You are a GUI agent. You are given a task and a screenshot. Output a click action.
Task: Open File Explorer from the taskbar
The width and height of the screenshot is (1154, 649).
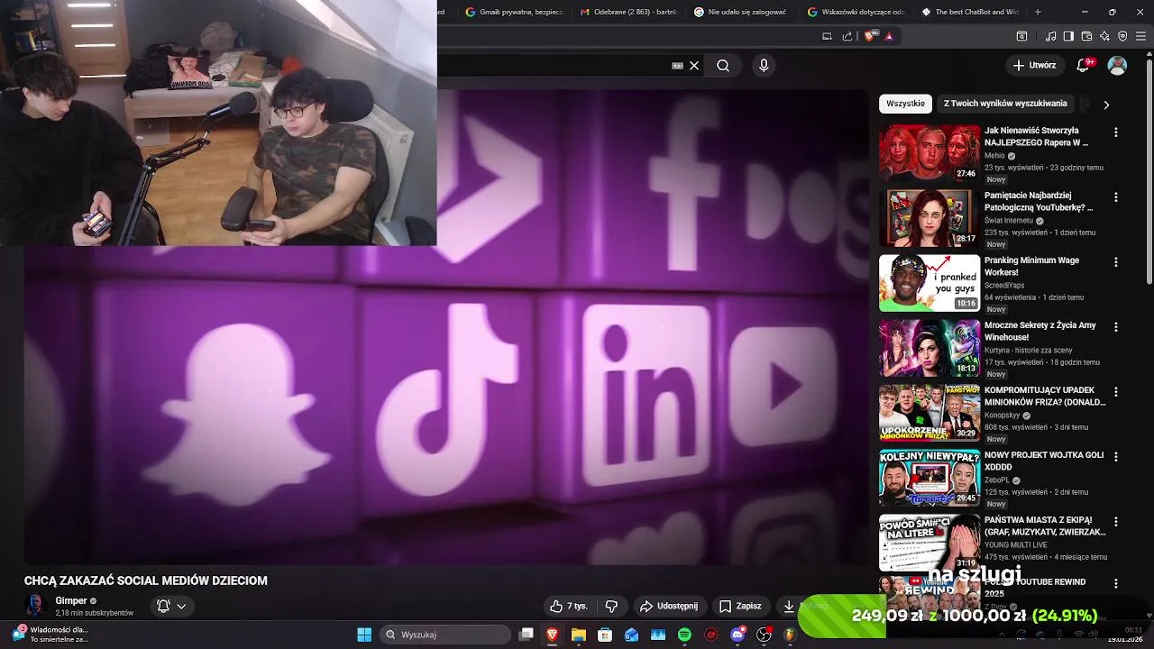(578, 635)
